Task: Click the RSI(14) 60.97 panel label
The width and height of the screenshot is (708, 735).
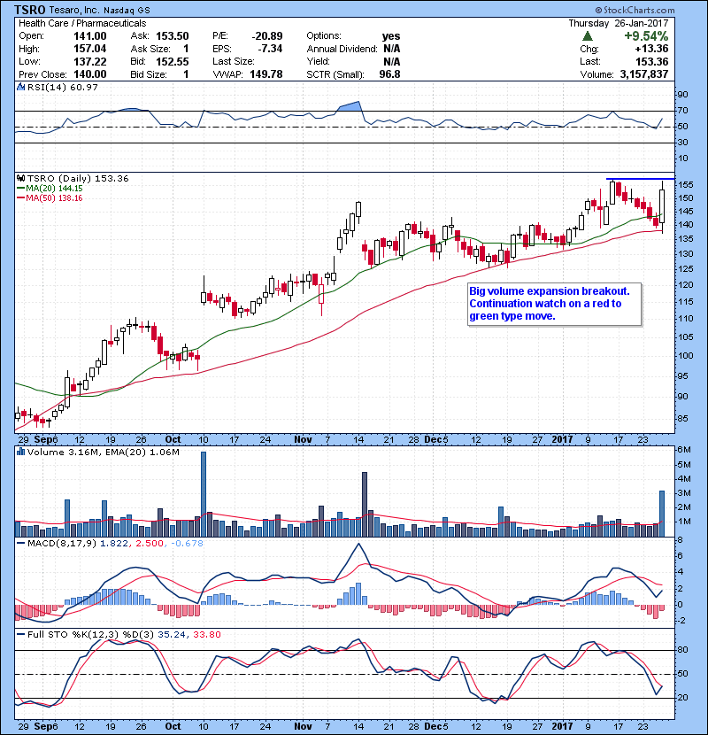Action: pos(62,87)
